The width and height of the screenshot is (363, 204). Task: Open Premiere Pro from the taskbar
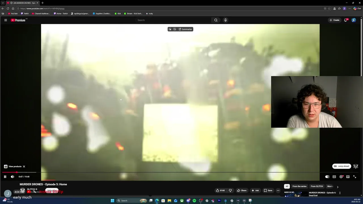pyautogui.click(x=219, y=201)
